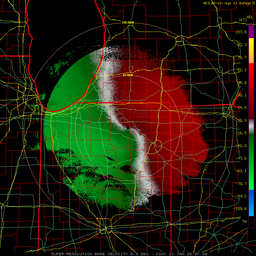Click the -109.8 scale value

tap(240, 209)
